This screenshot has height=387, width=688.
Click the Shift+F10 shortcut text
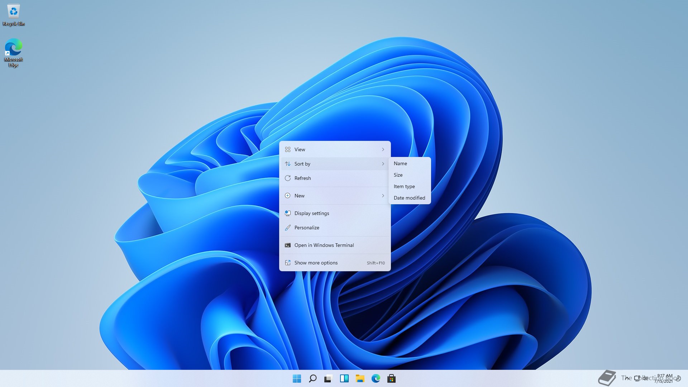[376, 263]
